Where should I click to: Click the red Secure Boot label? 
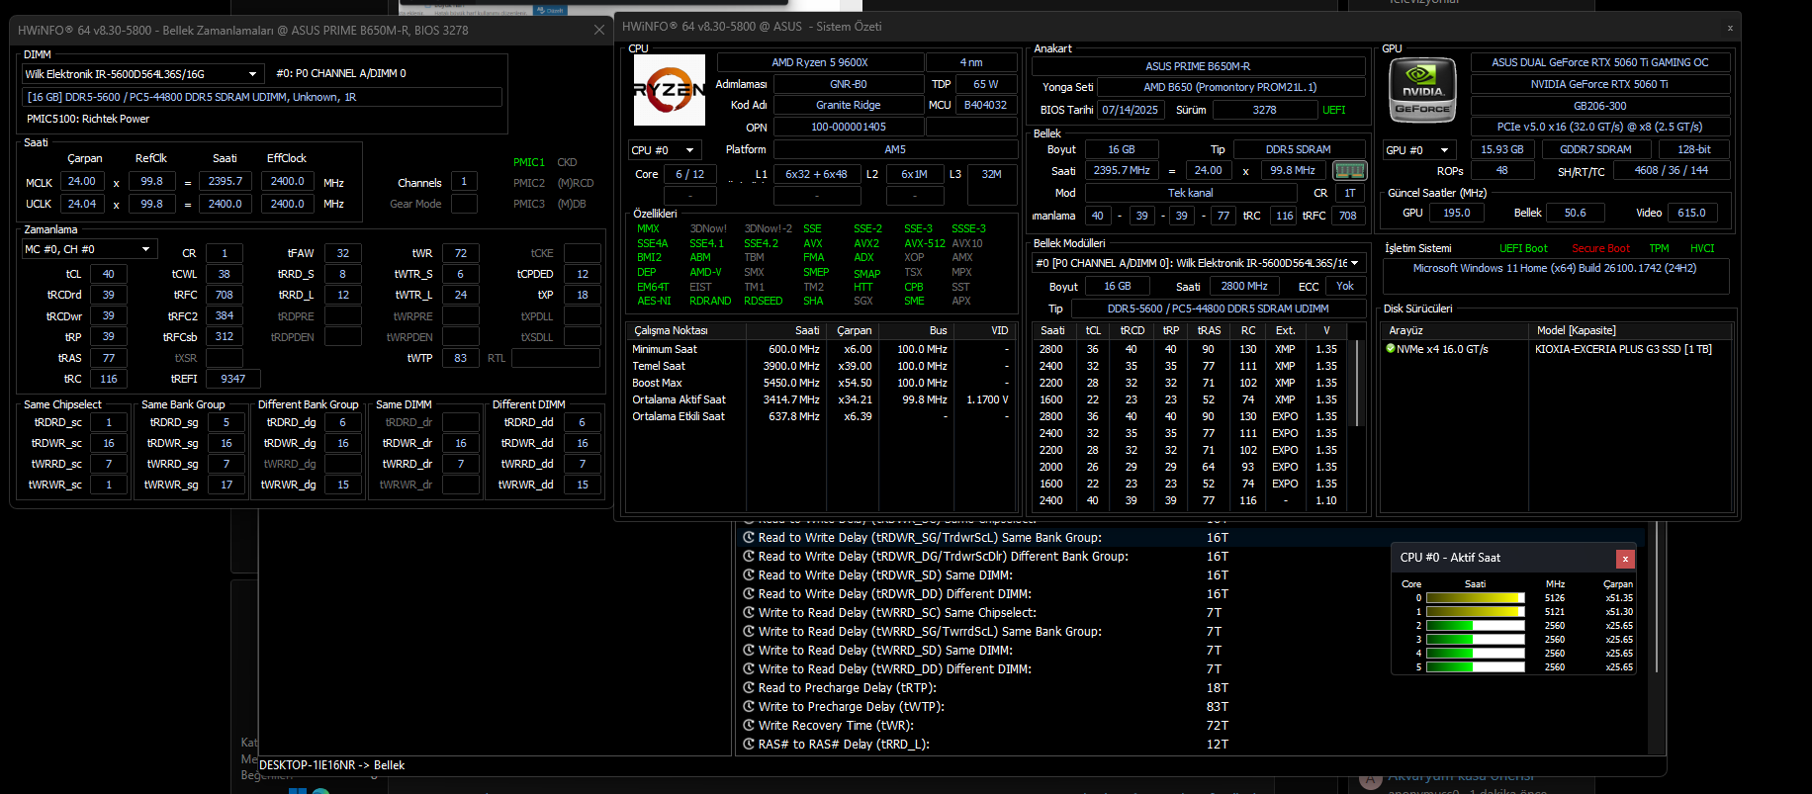pyautogui.click(x=1600, y=249)
